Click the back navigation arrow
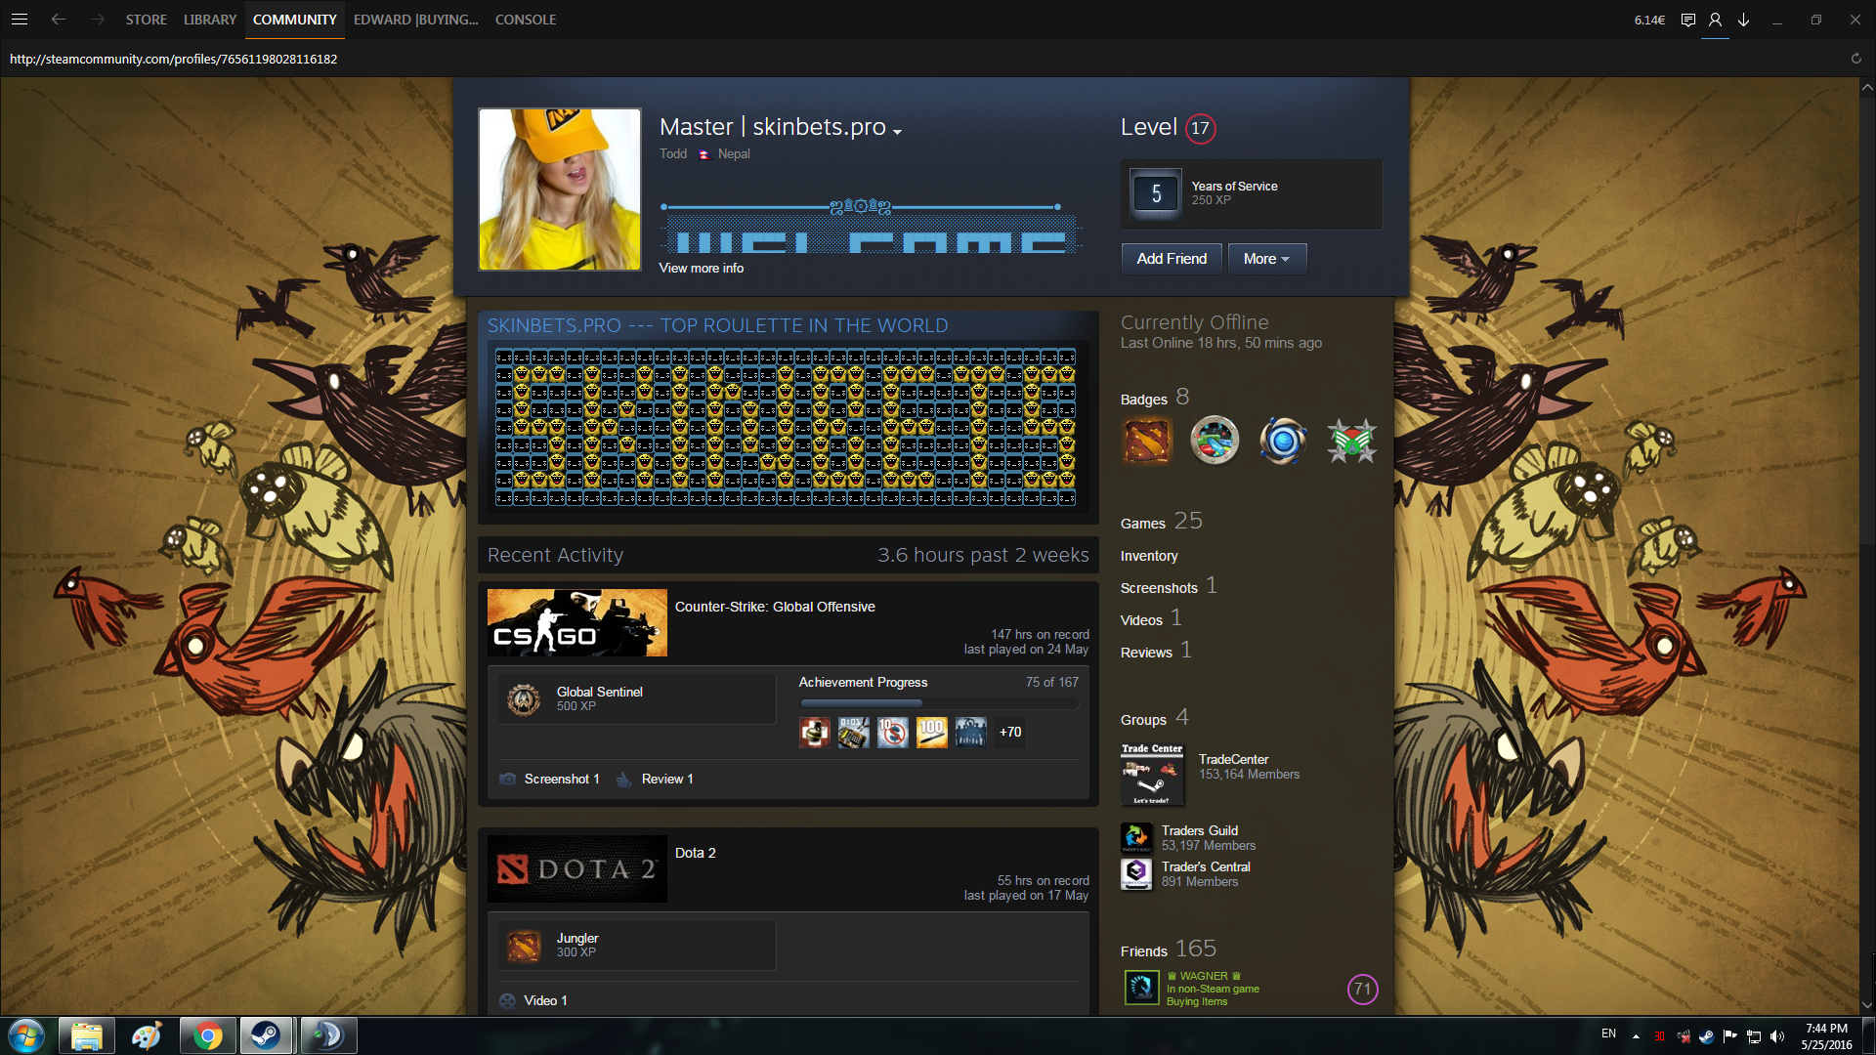1876x1055 pixels. pyautogui.click(x=59, y=20)
